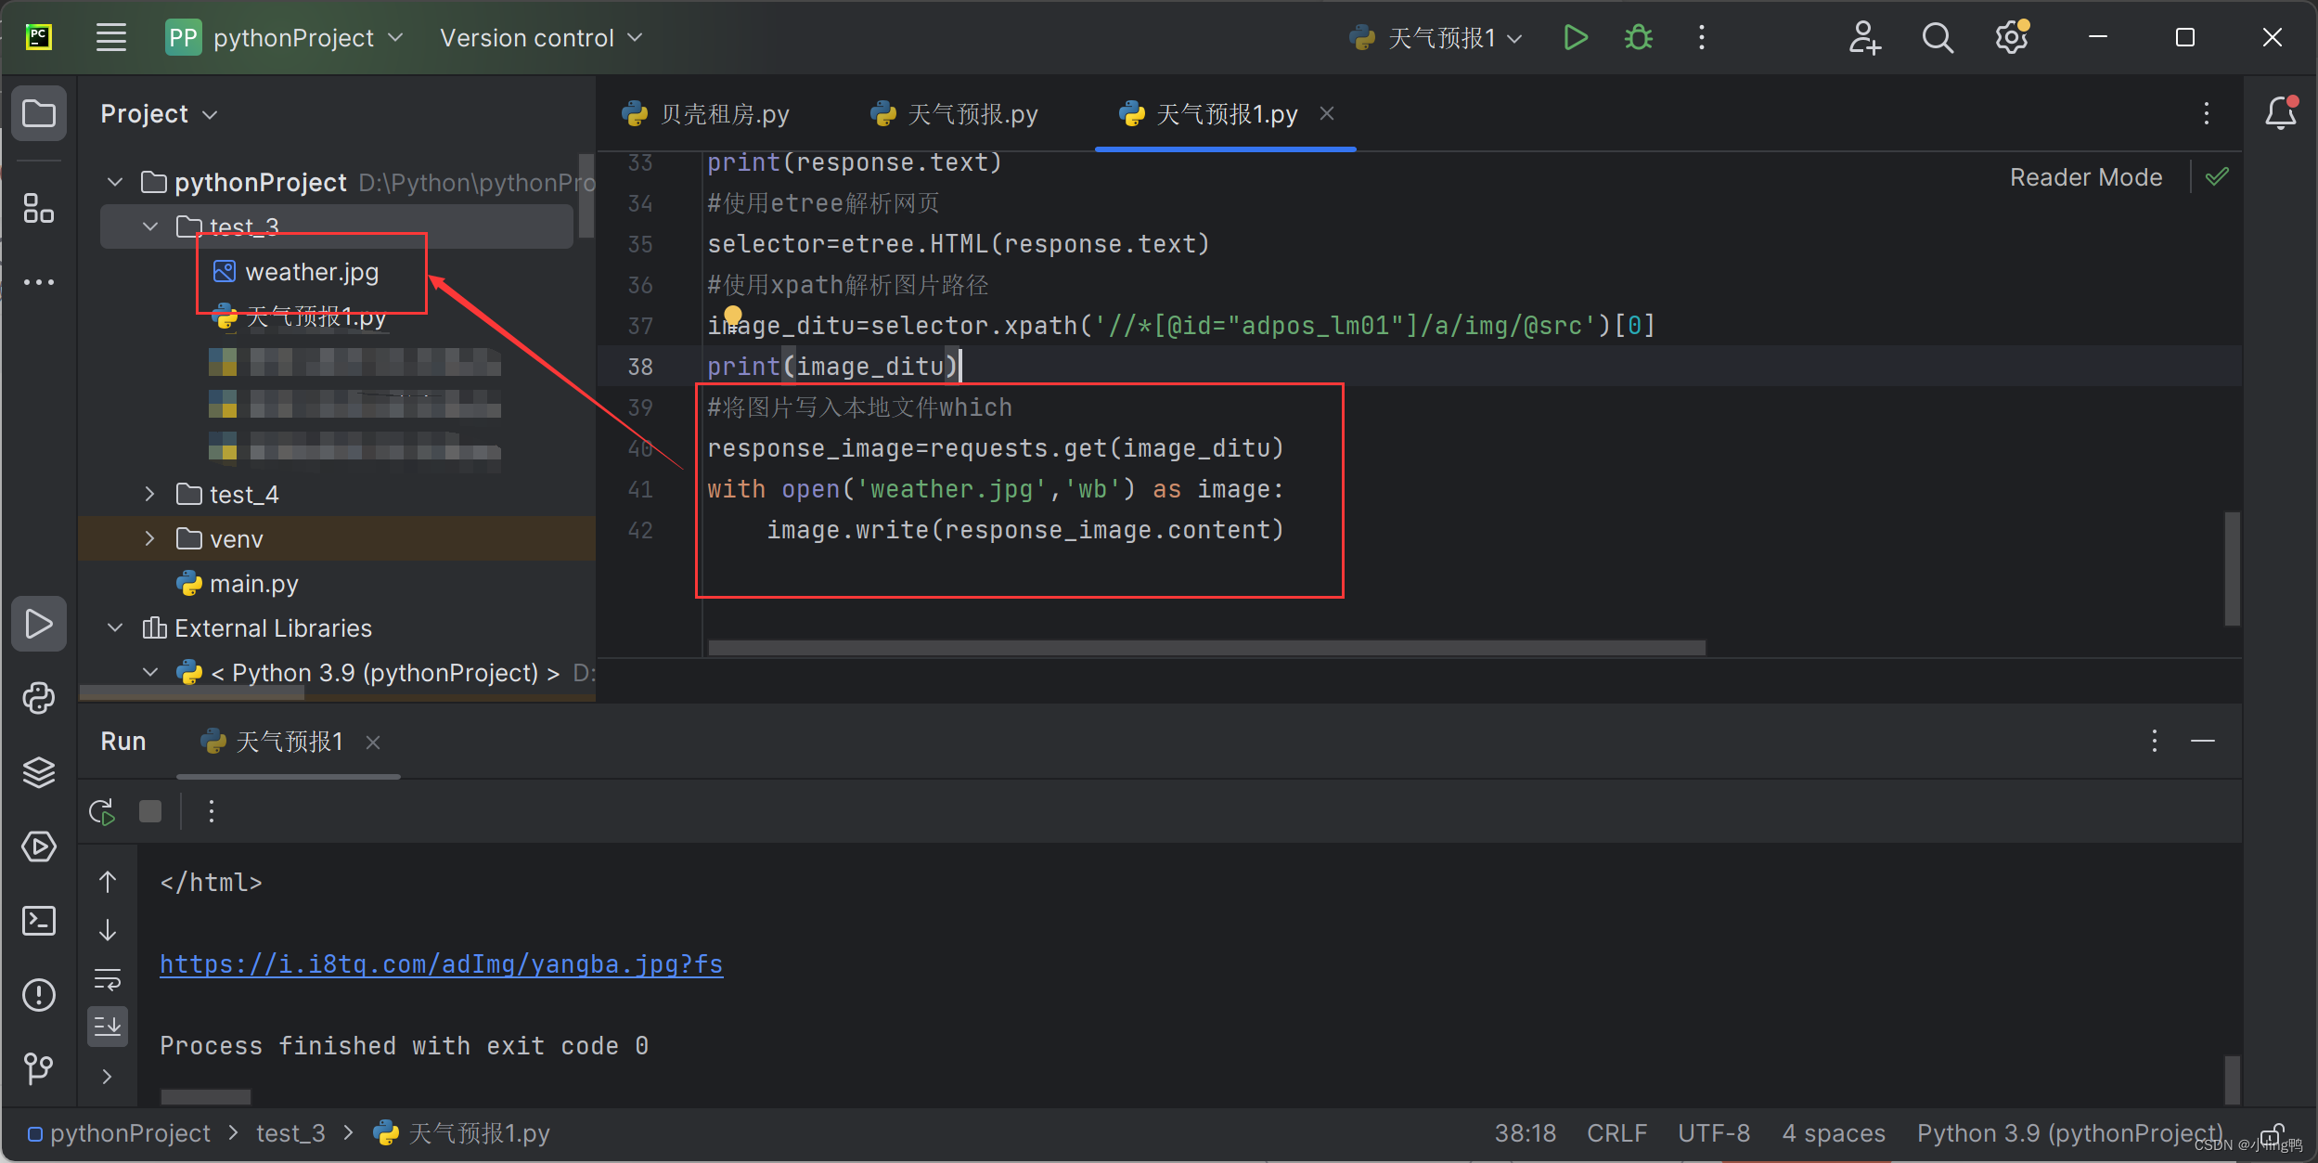Run the current script with the green play button

[x=1575, y=37]
